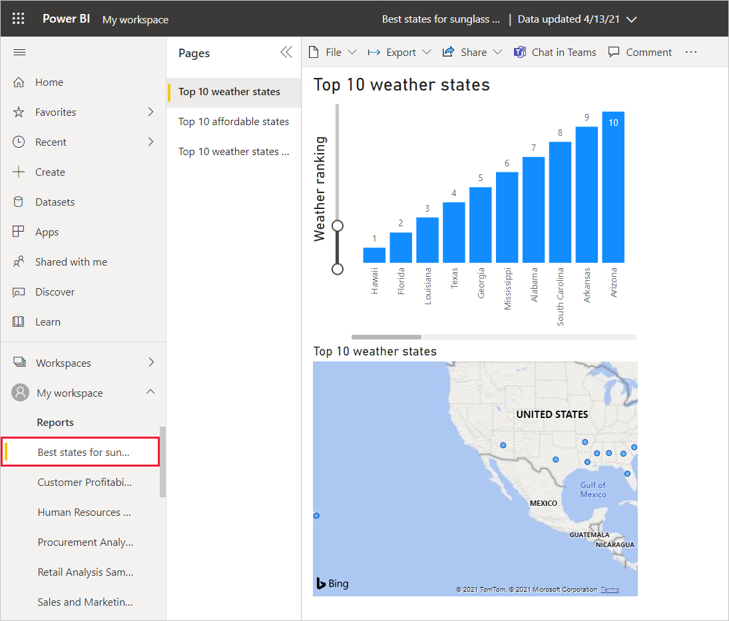
Task: Expand the Workspaces flyout chevron
Action: 151,362
